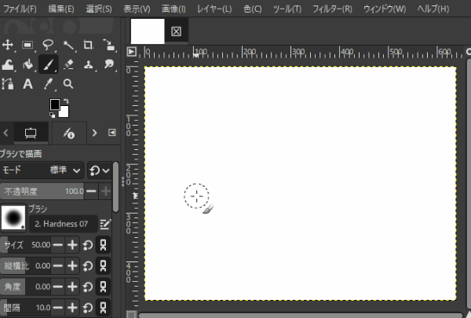
Task: Click the tool options vertical scrollbar
Action: click(x=115, y=187)
